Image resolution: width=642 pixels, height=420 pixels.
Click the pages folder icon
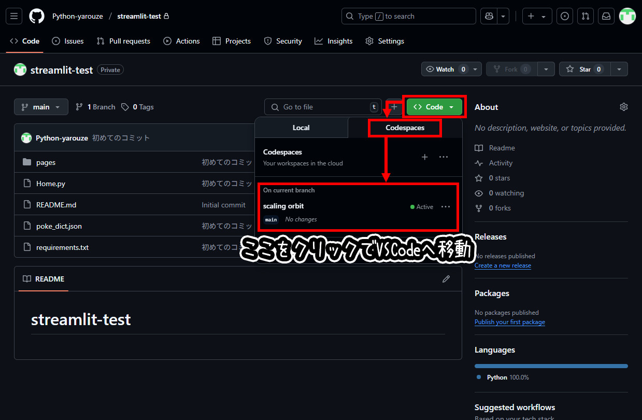click(27, 162)
